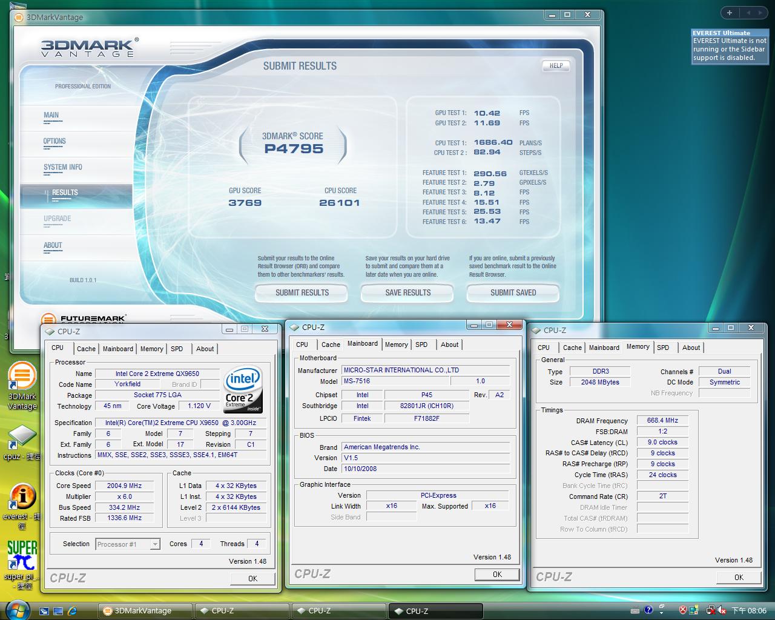775x620 pixels.
Task: Launch the super_pi desktop shortcut
Action: [22, 565]
